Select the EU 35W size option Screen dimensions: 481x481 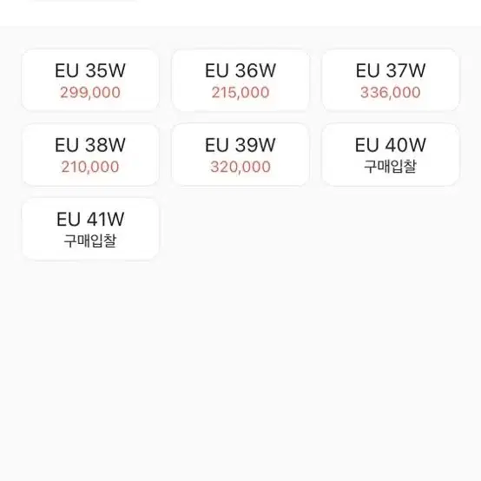click(x=90, y=80)
